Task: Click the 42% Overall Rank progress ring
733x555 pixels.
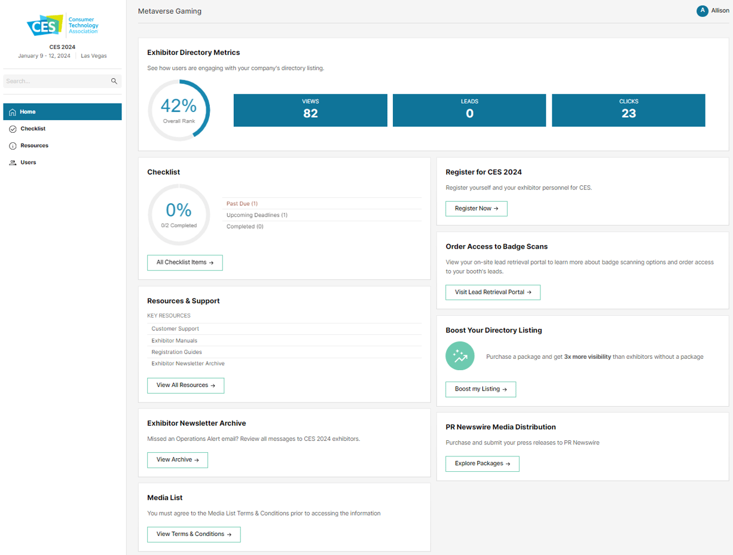Action: point(179,111)
